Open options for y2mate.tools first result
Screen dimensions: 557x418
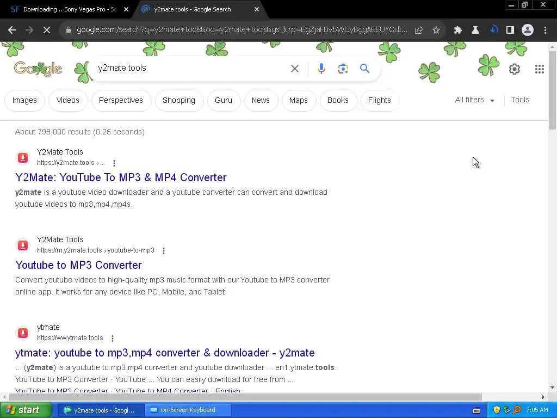[114, 163]
